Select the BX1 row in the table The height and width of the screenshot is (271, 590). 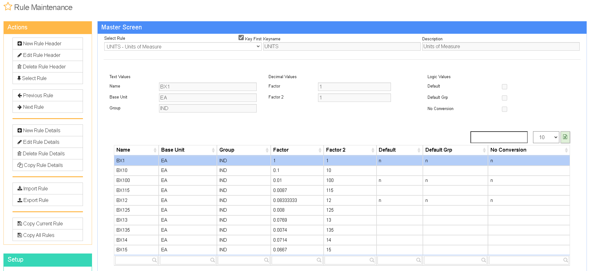click(342, 161)
